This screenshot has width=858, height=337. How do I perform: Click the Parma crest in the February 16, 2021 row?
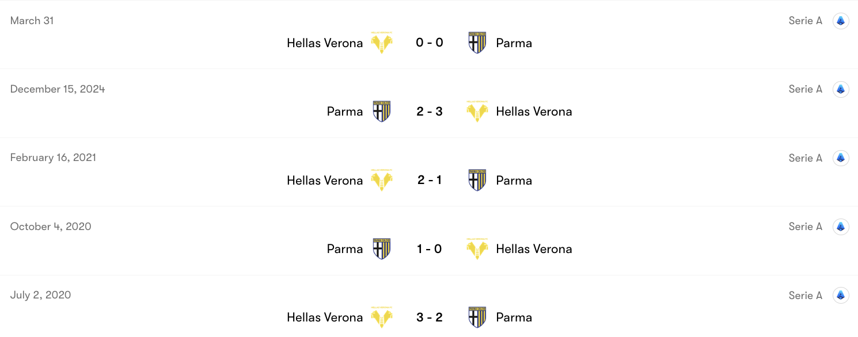(x=477, y=179)
